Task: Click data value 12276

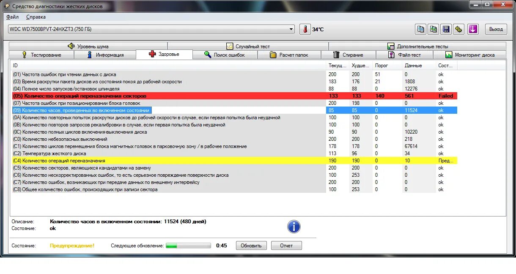Action: (x=411, y=89)
